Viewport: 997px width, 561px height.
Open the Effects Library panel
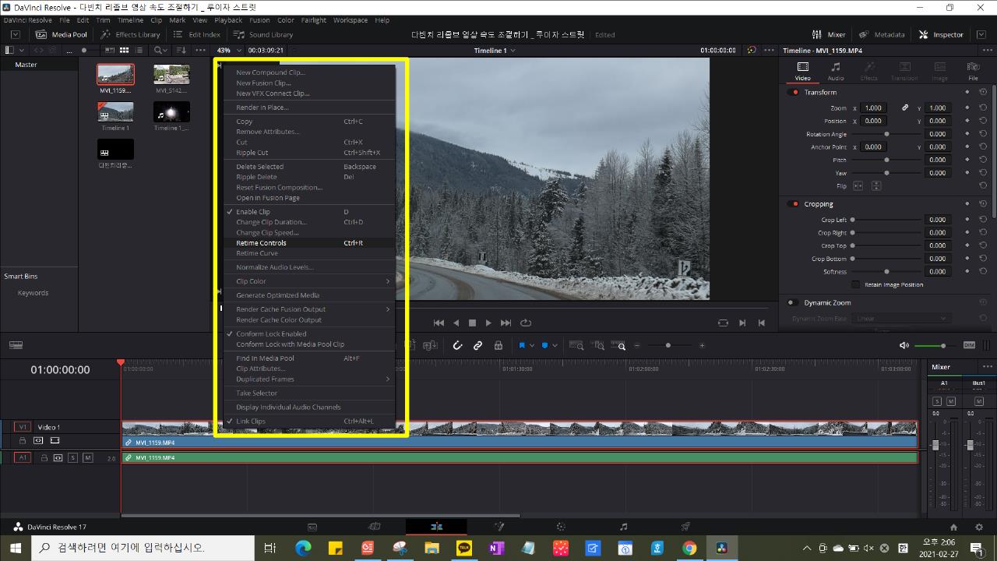coord(130,34)
